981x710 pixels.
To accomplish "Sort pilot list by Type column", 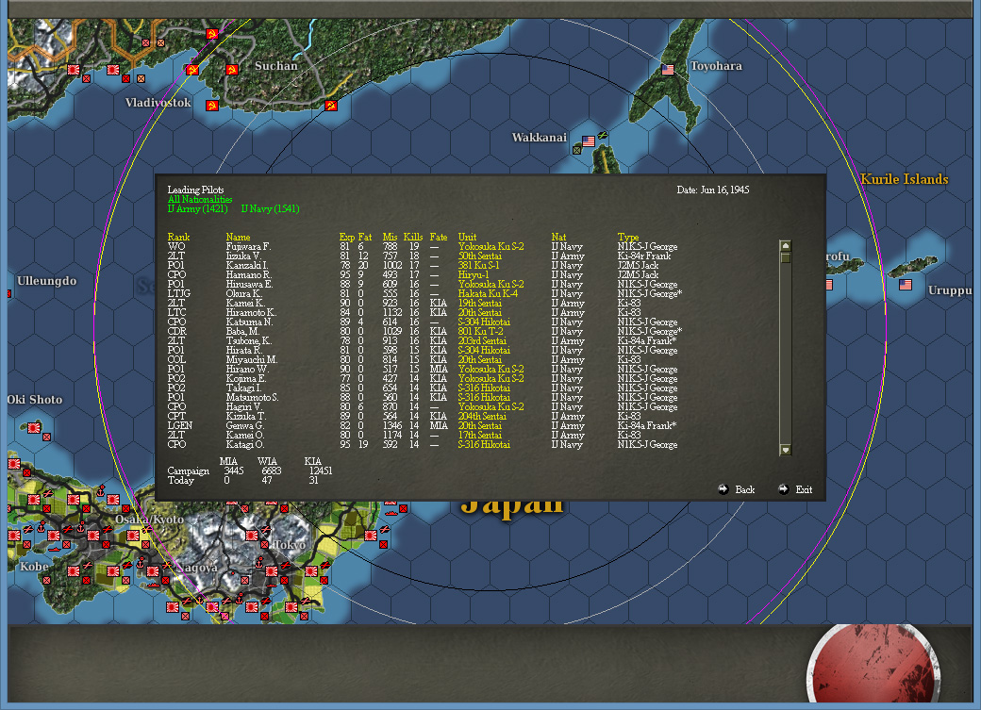I will pos(628,237).
